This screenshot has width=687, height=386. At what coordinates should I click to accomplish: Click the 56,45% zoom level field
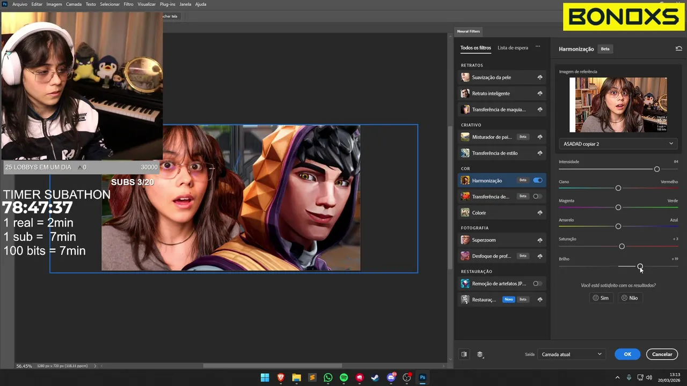click(x=24, y=366)
